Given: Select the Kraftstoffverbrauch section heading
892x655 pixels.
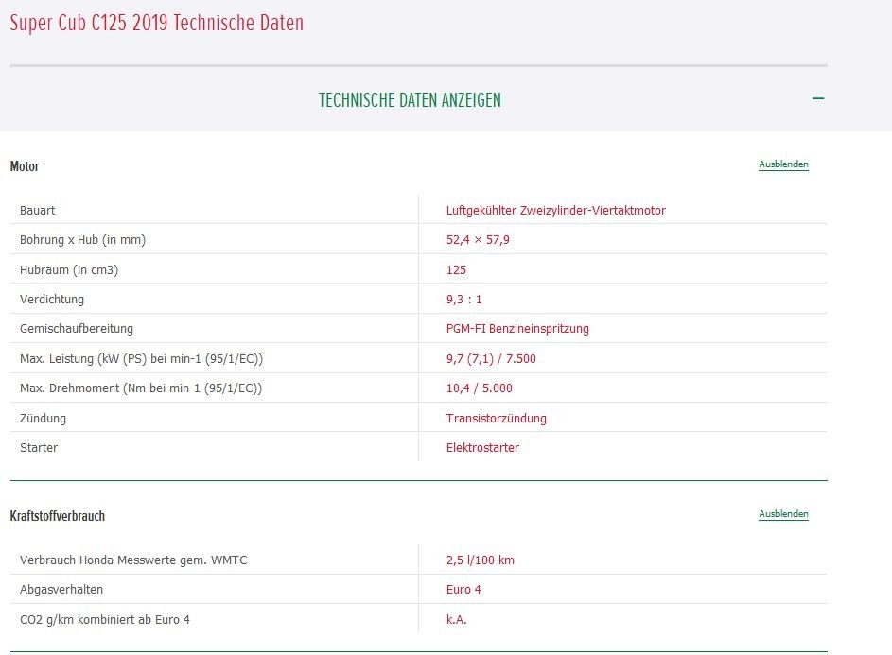Looking at the screenshot, I should [58, 516].
